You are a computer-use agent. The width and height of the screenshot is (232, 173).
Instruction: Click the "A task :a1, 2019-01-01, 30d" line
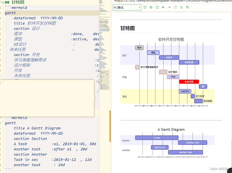click(x=55, y=144)
